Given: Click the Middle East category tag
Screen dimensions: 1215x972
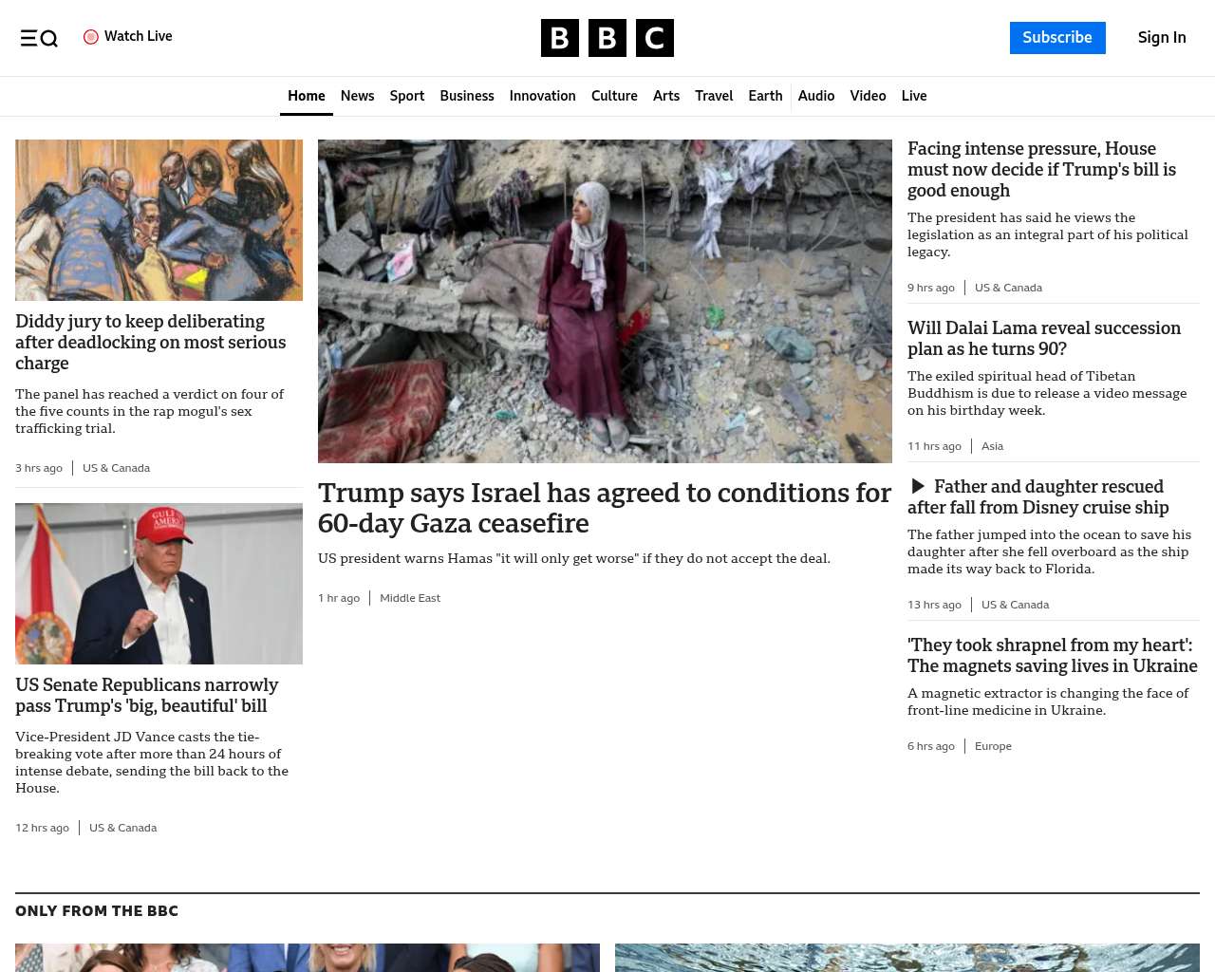Looking at the screenshot, I should click(x=410, y=598).
